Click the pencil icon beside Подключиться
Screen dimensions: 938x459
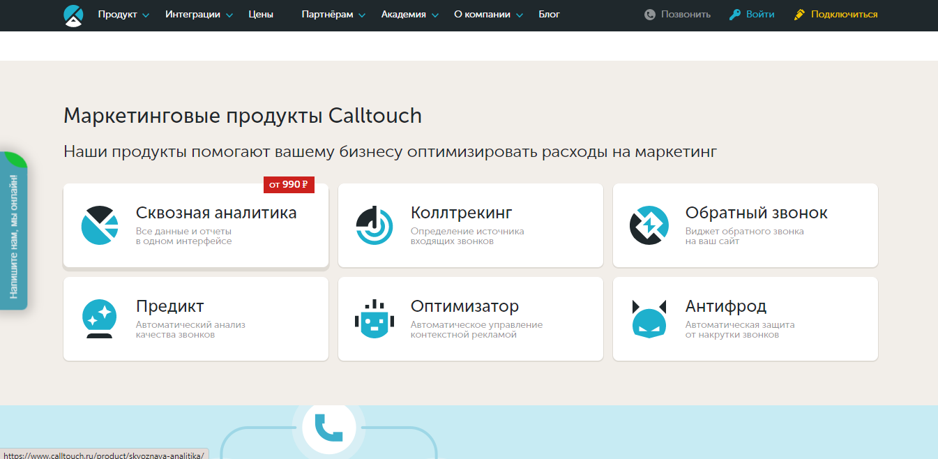tap(800, 15)
